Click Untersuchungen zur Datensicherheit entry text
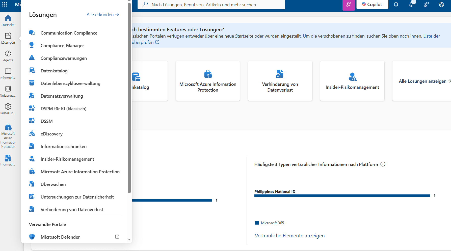The image size is (451, 251). pyautogui.click(x=77, y=197)
